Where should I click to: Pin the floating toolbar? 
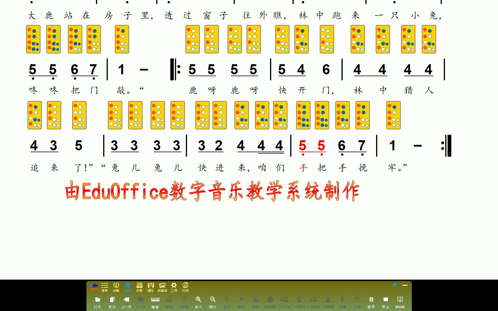(x=394, y=285)
